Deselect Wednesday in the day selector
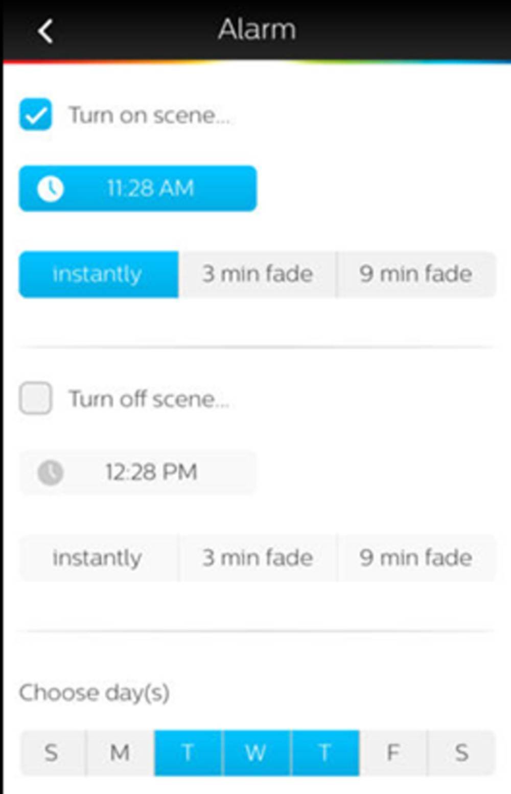The image size is (511, 794). point(256,753)
